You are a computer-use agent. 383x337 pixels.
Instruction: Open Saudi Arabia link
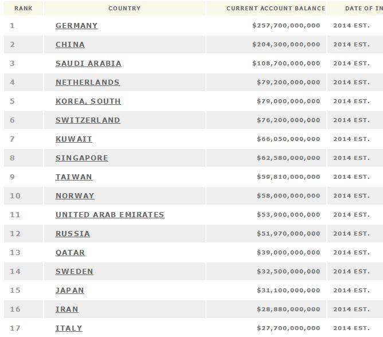(88, 64)
